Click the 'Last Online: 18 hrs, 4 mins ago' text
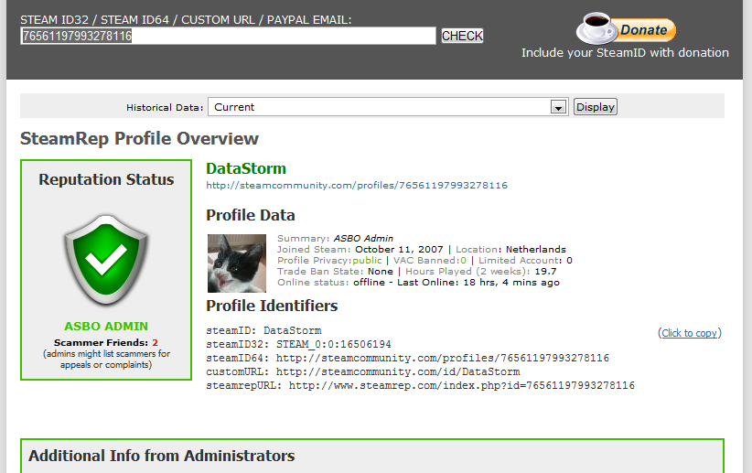Image resolution: width=752 pixels, height=473 pixels. coord(478,283)
